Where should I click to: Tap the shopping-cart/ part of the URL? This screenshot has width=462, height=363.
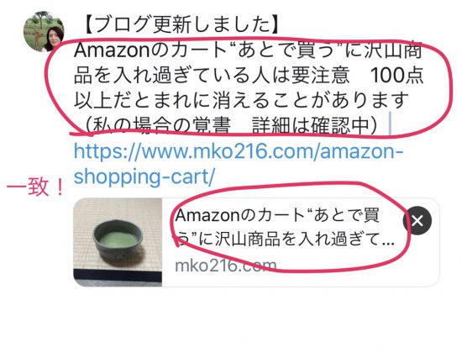coord(144,176)
